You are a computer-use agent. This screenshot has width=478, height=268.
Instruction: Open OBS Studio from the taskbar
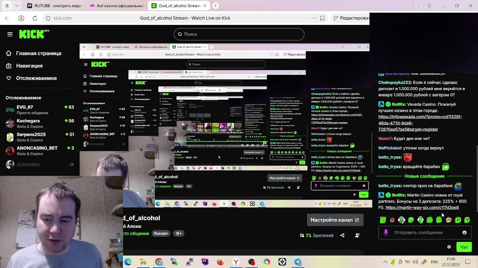(251, 262)
